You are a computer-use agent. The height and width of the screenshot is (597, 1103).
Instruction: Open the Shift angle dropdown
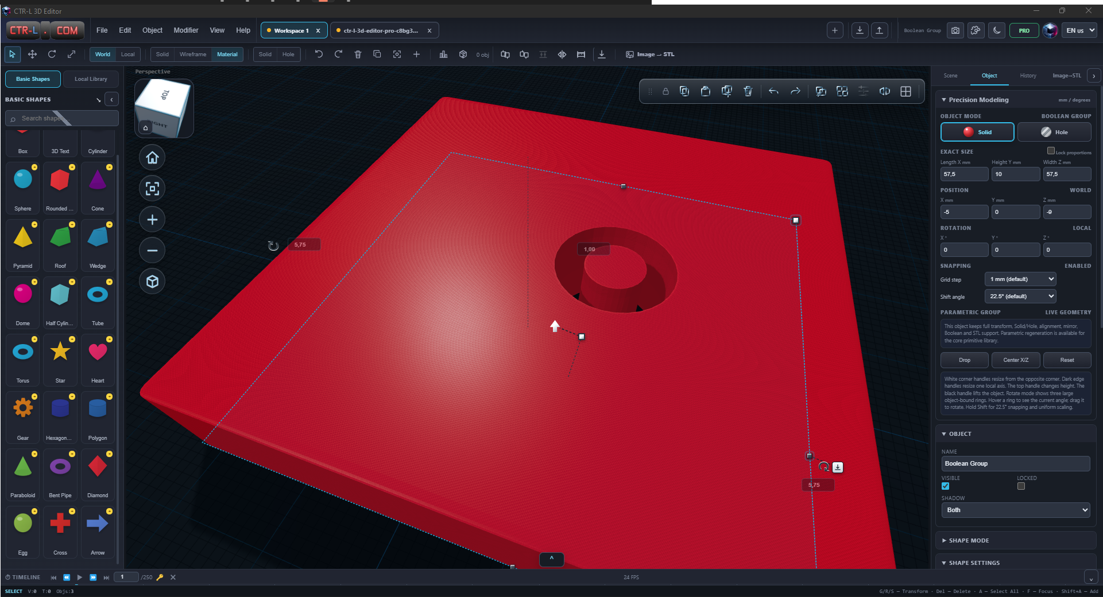(x=1020, y=296)
